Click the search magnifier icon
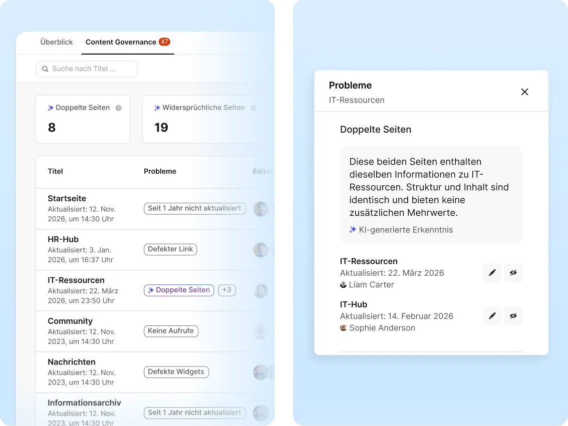 [x=45, y=69]
